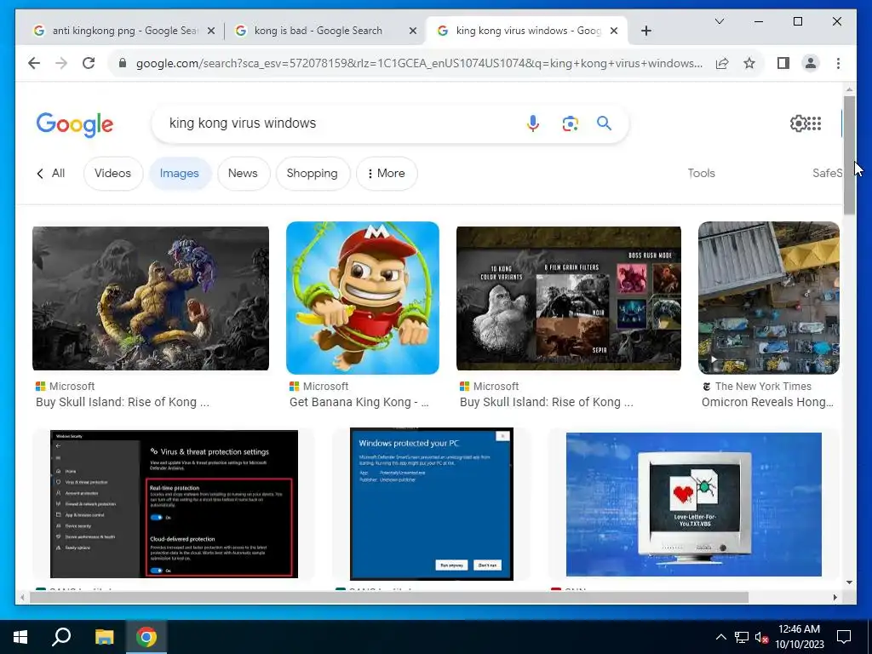Open network status in system tray
The width and height of the screenshot is (872, 654).
coord(742,637)
